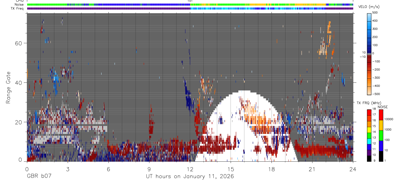Click the blue 10–100 segment of NOISE legend
Image resolution: width=397 pixels, height=183 pixels.
click(381, 146)
